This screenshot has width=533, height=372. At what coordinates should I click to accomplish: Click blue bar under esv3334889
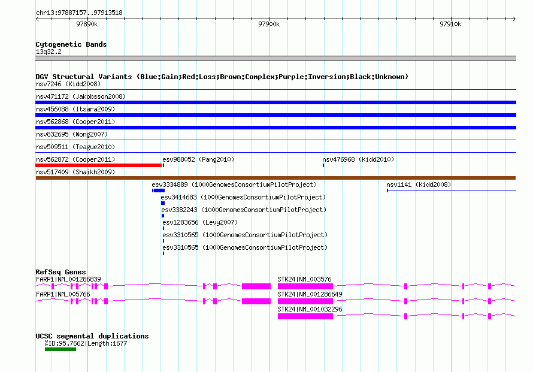[x=159, y=190]
